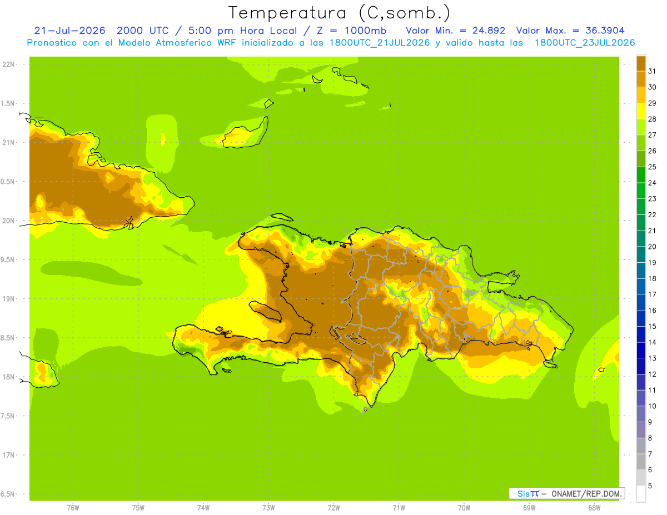
Task: Click the "71W" longitude label
Action: point(399,508)
